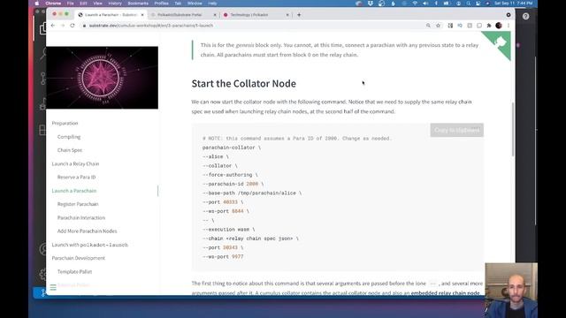This screenshot has height=318, width=566.
Task: Open the History menu
Action: pos(115,4)
